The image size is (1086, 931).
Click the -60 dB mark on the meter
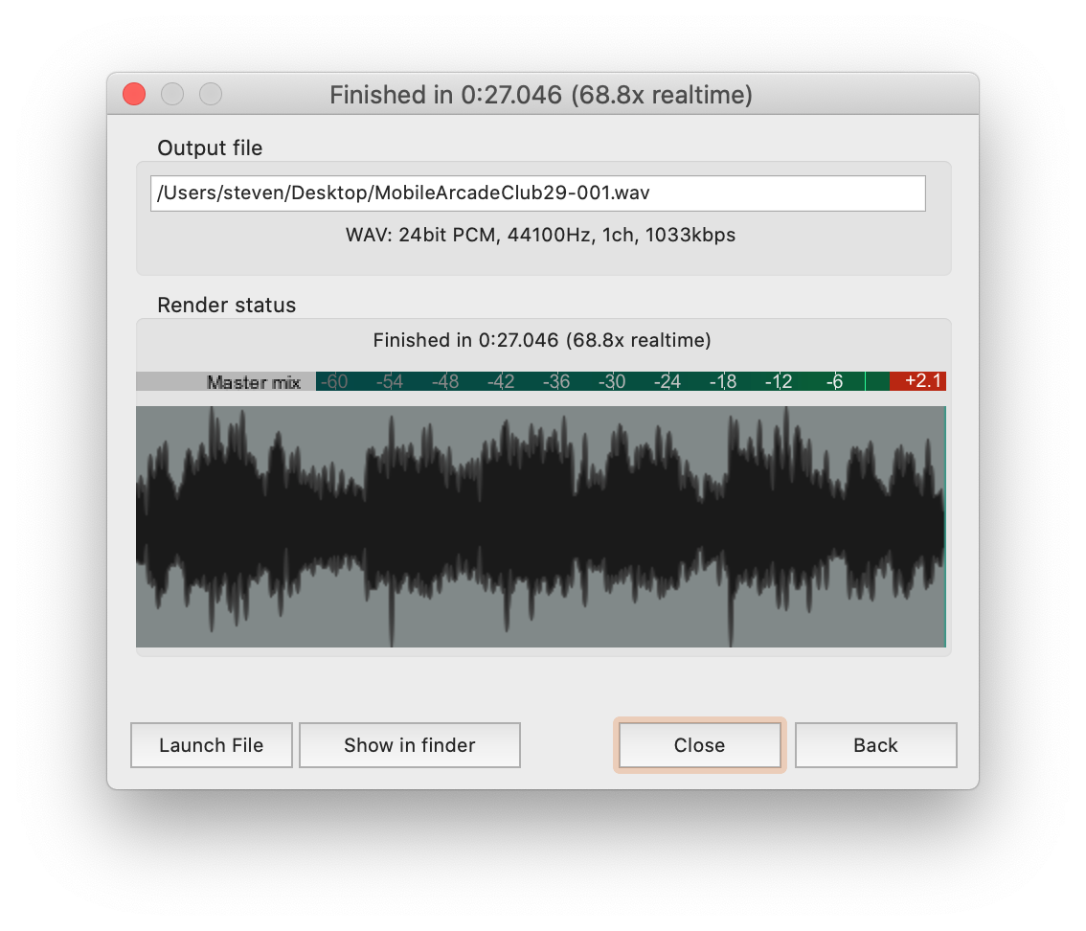pos(334,380)
